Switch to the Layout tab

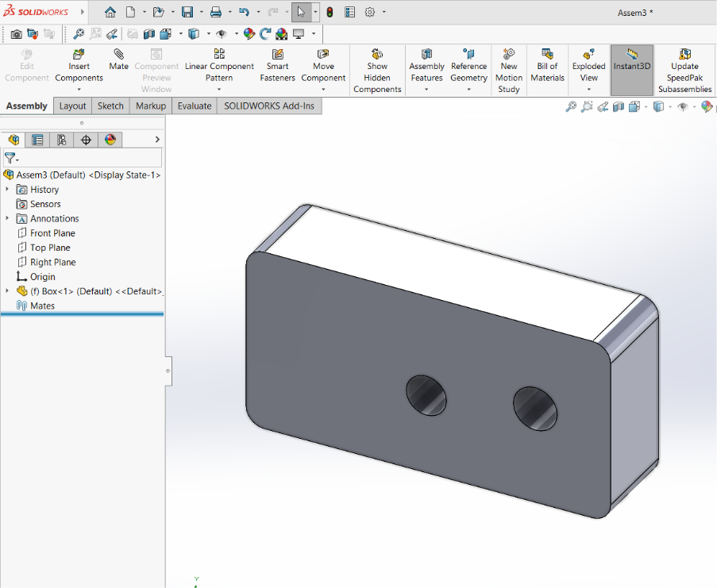pyautogui.click(x=73, y=106)
